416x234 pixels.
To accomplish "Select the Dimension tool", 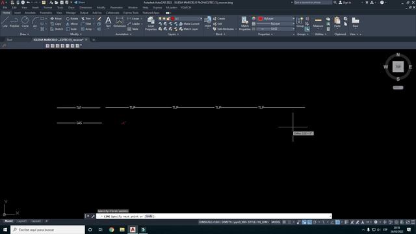I will (x=120, y=22).
